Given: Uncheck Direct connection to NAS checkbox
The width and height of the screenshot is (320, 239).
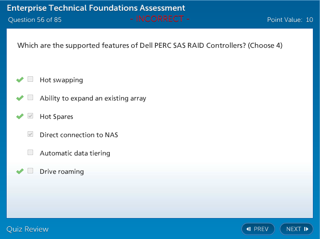Looking at the screenshot, I should (30, 134).
